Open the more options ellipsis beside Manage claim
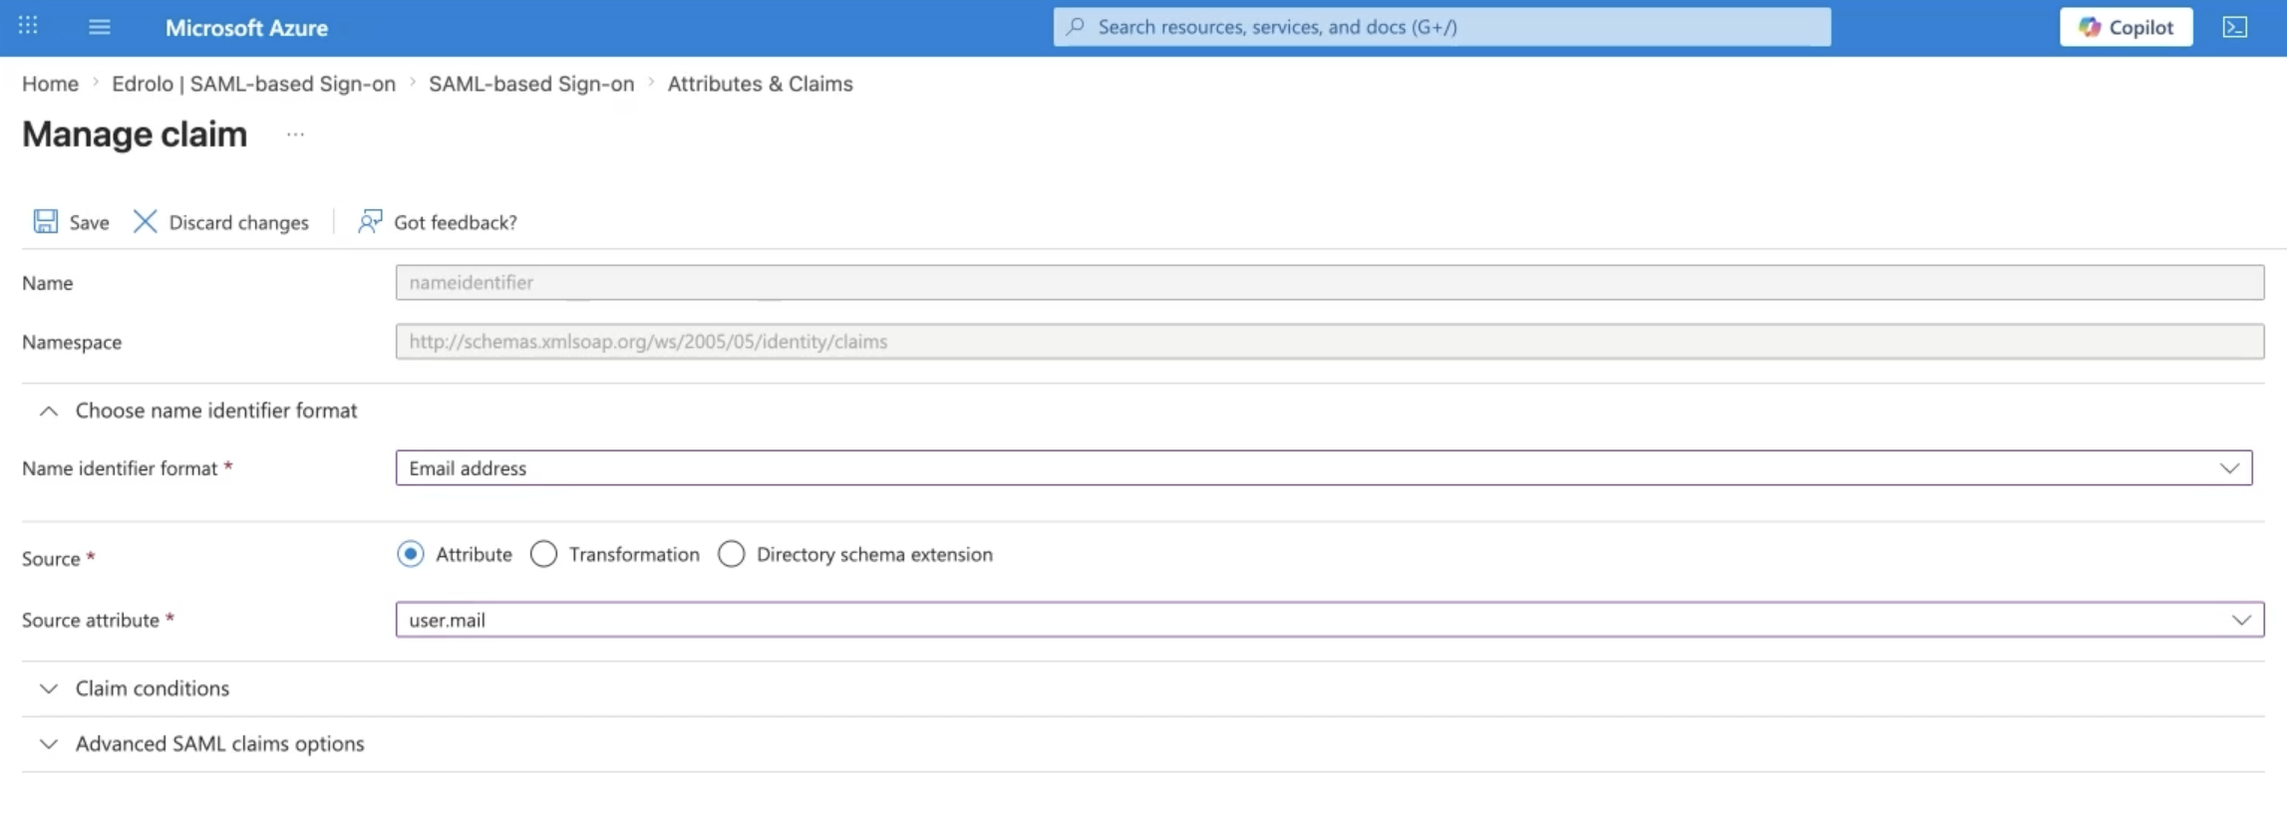 (295, 135)
